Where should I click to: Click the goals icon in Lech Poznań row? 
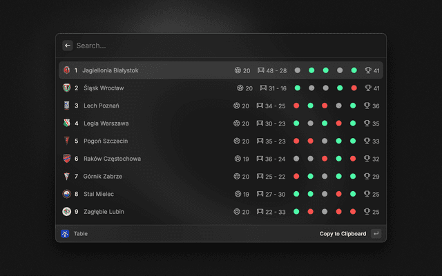click(x=261, y=106)
